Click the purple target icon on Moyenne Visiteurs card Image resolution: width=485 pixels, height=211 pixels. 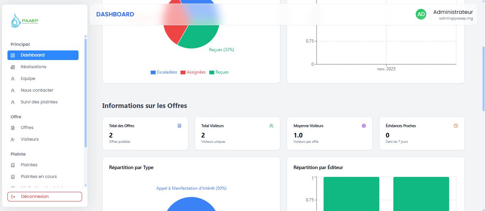click(x=364, y=126)
